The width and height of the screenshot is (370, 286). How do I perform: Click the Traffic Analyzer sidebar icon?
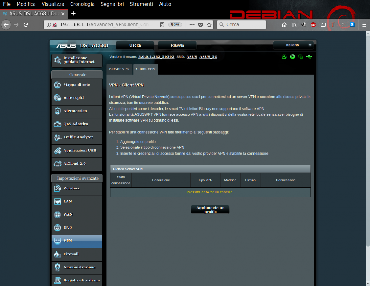(58, 137)
